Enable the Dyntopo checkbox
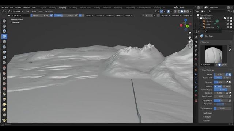 click(x=158, y=15)
